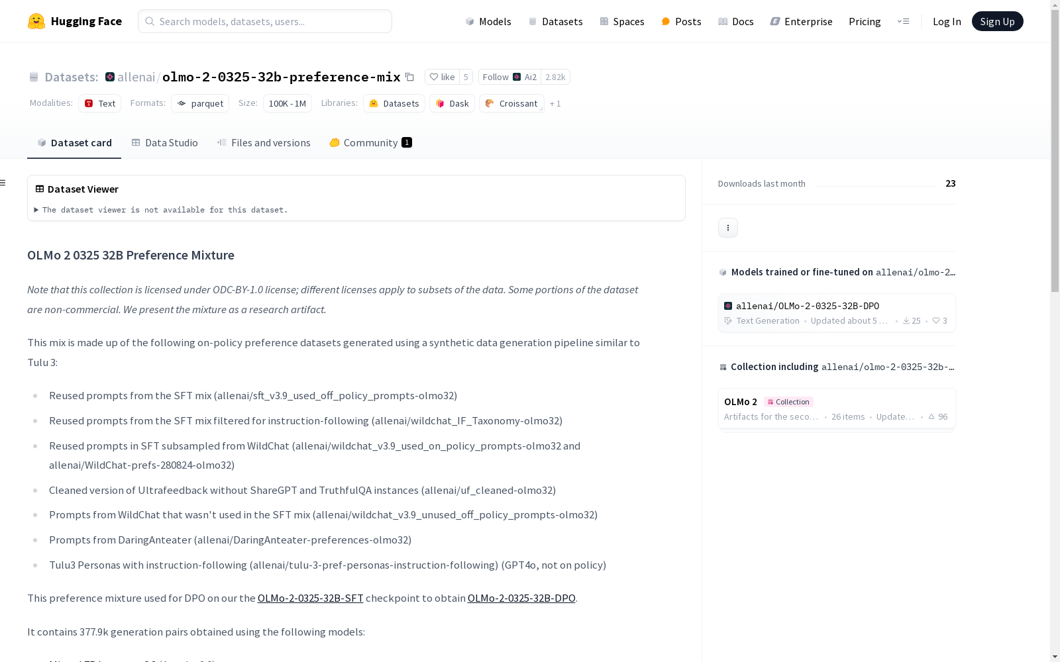Image resolution: width=1060 pixels, height=662 pixels.
Task: Select the Datasets library tag
Action: pos(394,103)
